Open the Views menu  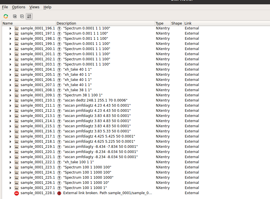point(34,7)
